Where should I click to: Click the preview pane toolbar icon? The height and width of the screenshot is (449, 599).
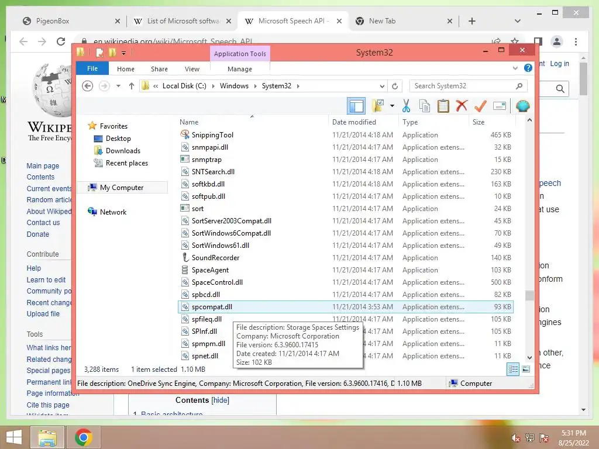(x=356, y=106)
